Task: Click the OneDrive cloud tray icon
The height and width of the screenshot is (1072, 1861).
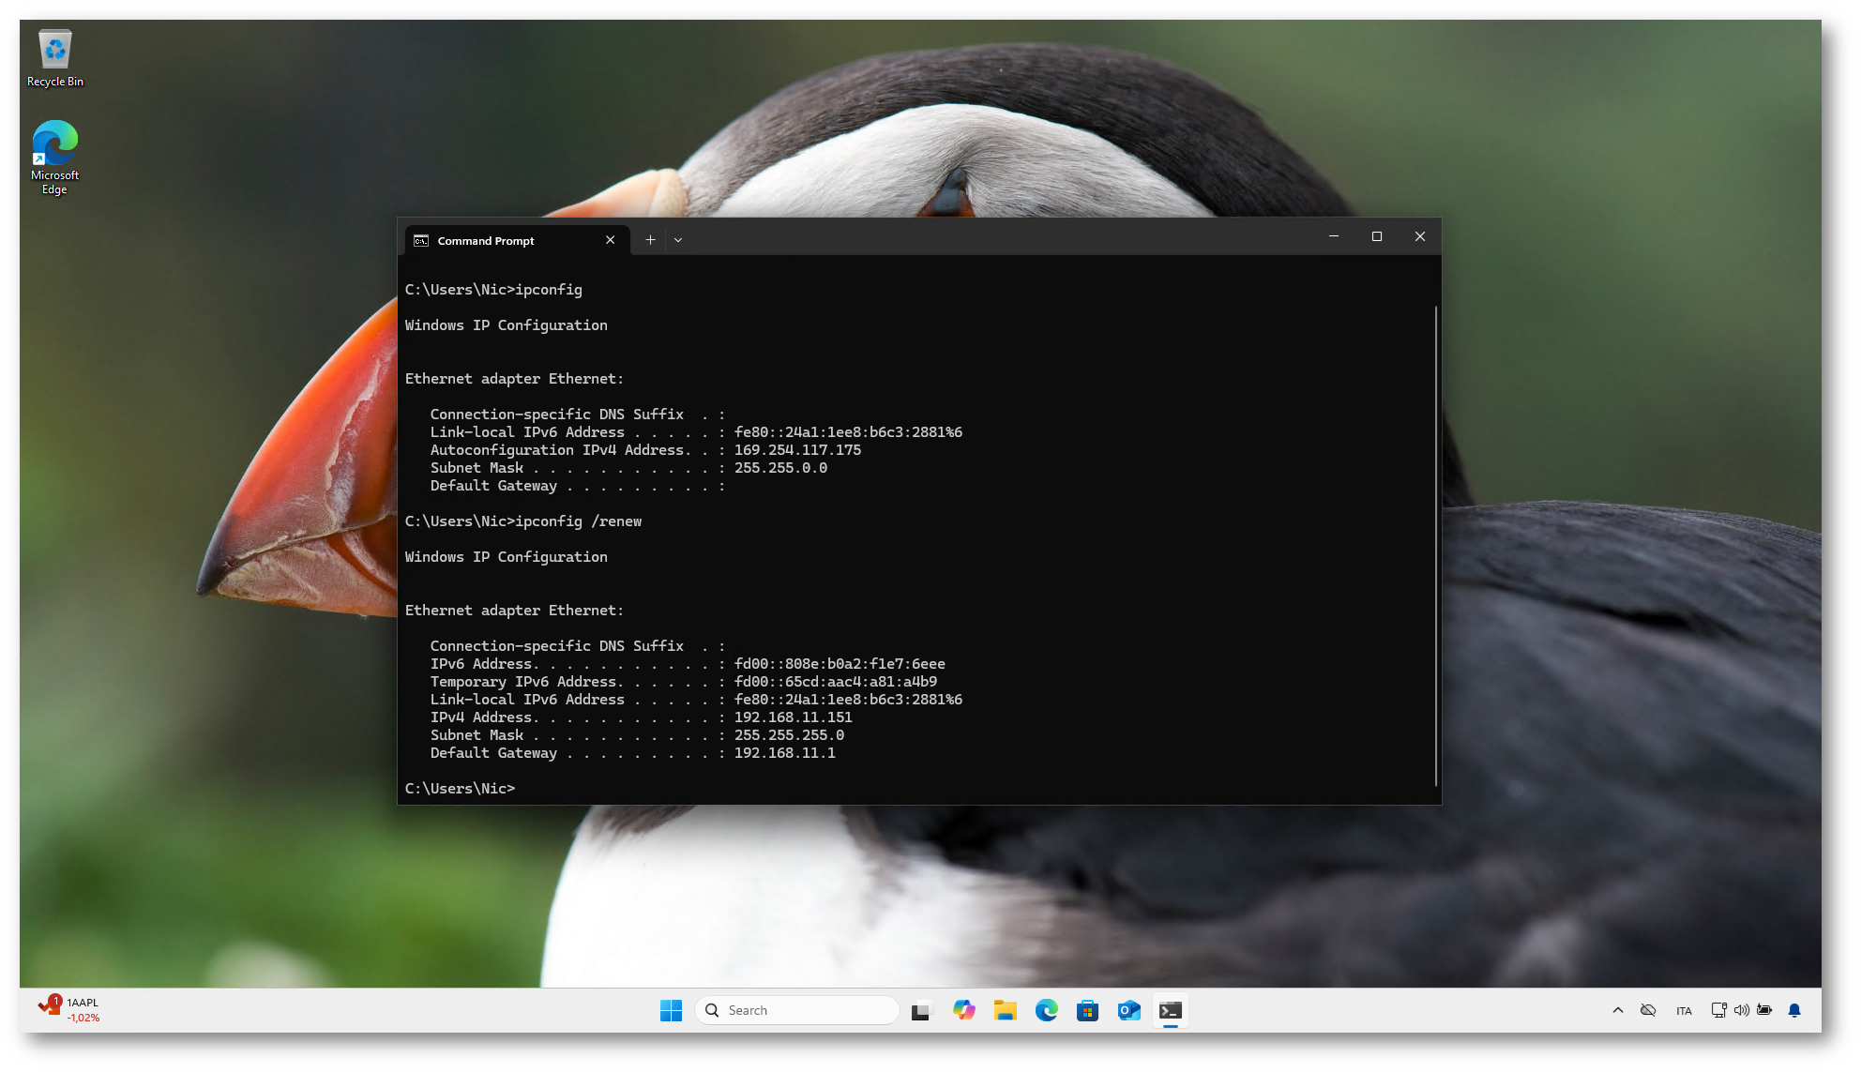Action: click(1647, 1010)
